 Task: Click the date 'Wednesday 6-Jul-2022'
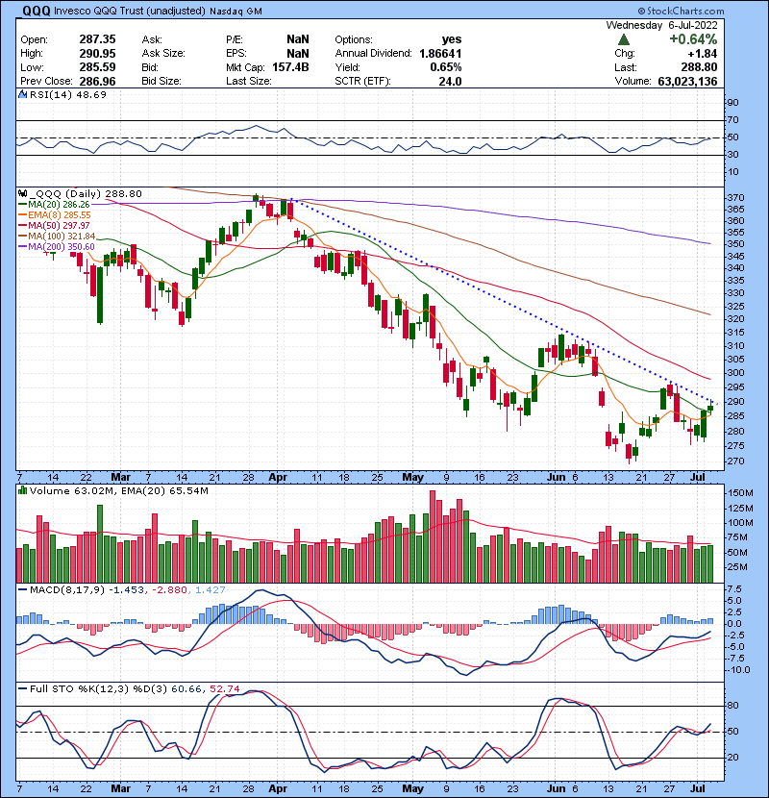661,25
